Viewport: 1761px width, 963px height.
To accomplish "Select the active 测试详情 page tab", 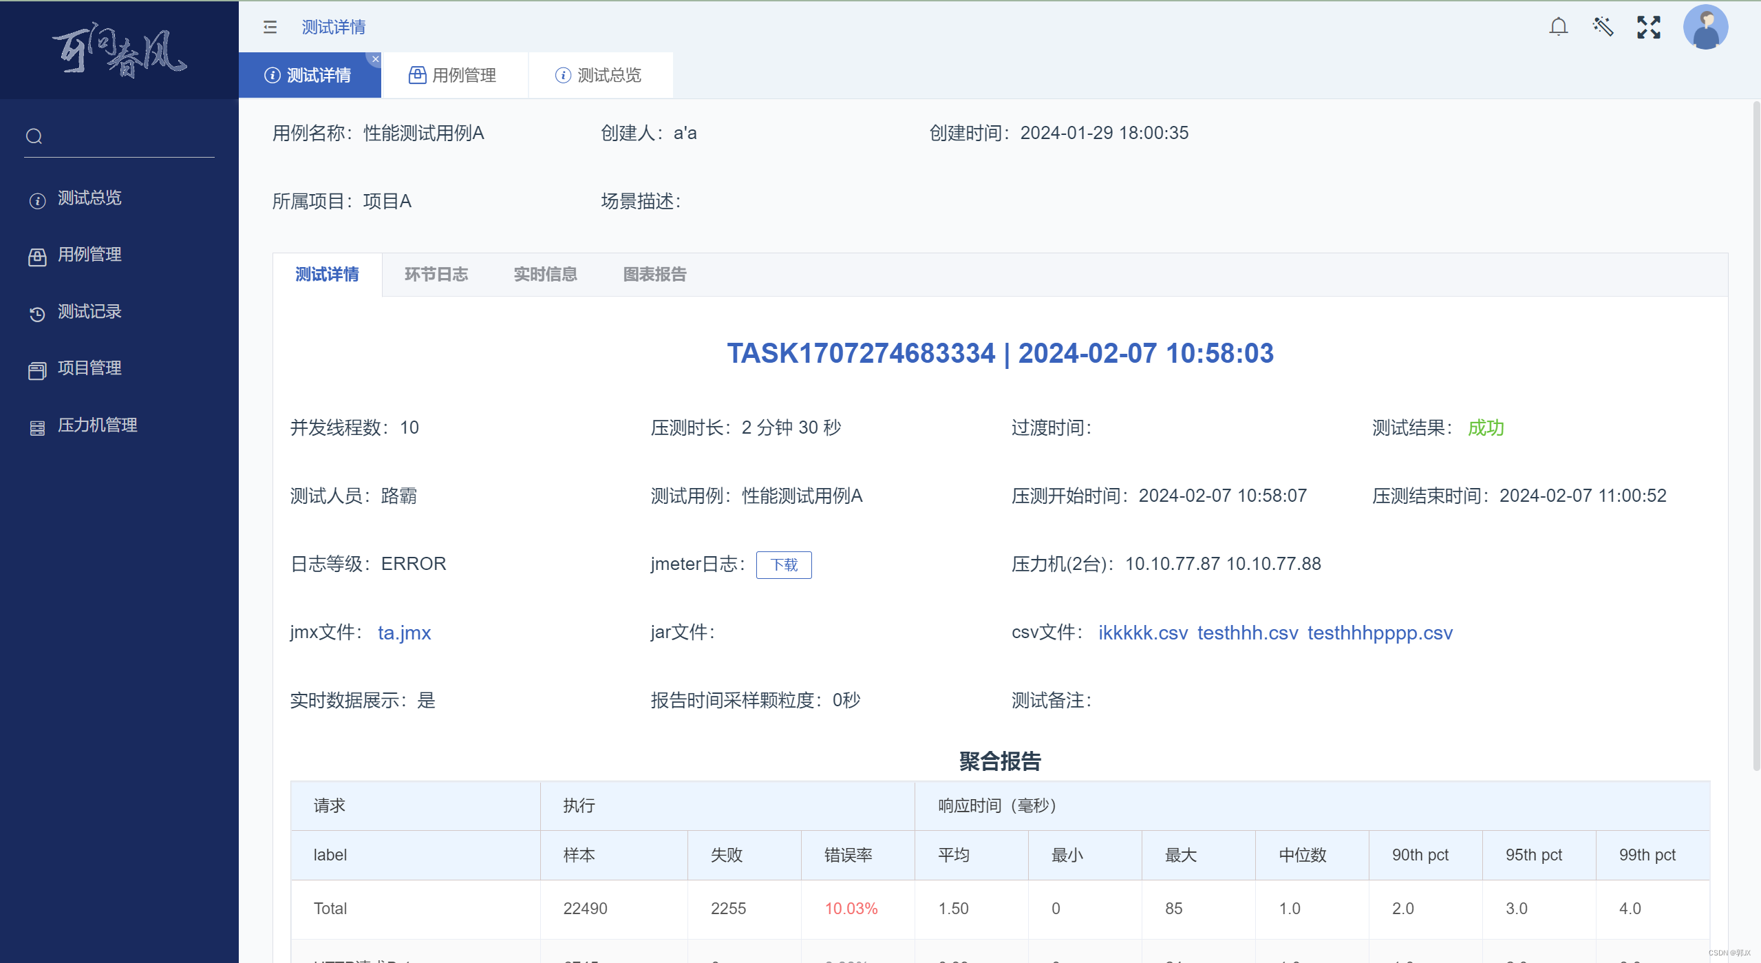I will pos(310,75).
